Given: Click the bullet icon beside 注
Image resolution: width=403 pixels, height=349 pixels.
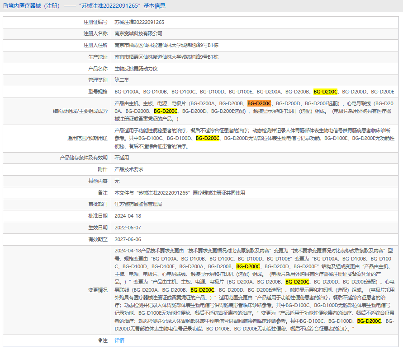Looking at the screenshot, I should click(100, 340).
